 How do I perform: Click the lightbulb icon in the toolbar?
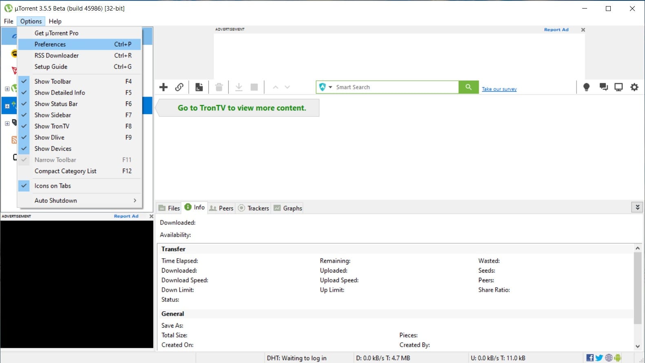pos(586,87)
